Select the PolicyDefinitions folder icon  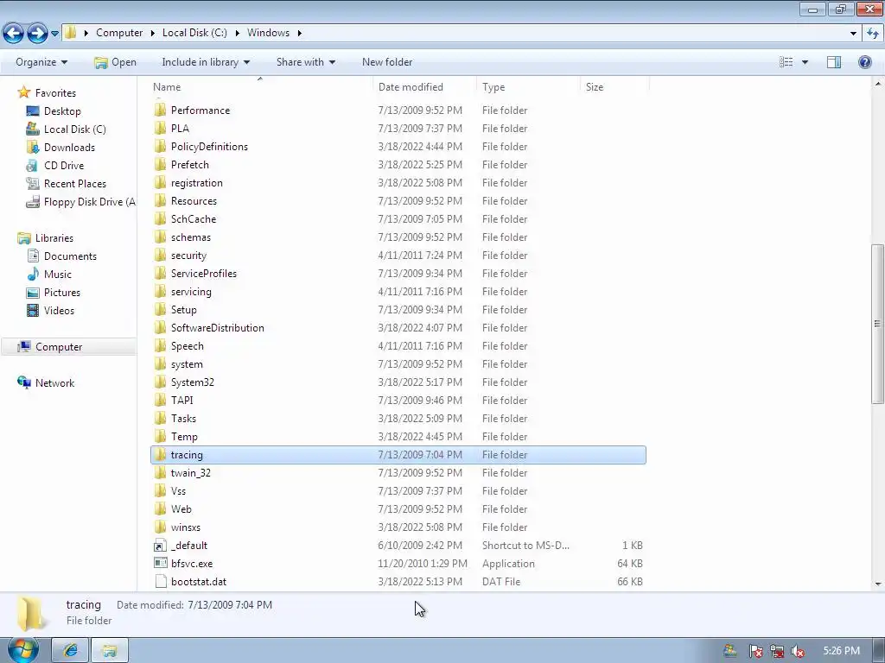pyautogui.click(x=160, y=146)
